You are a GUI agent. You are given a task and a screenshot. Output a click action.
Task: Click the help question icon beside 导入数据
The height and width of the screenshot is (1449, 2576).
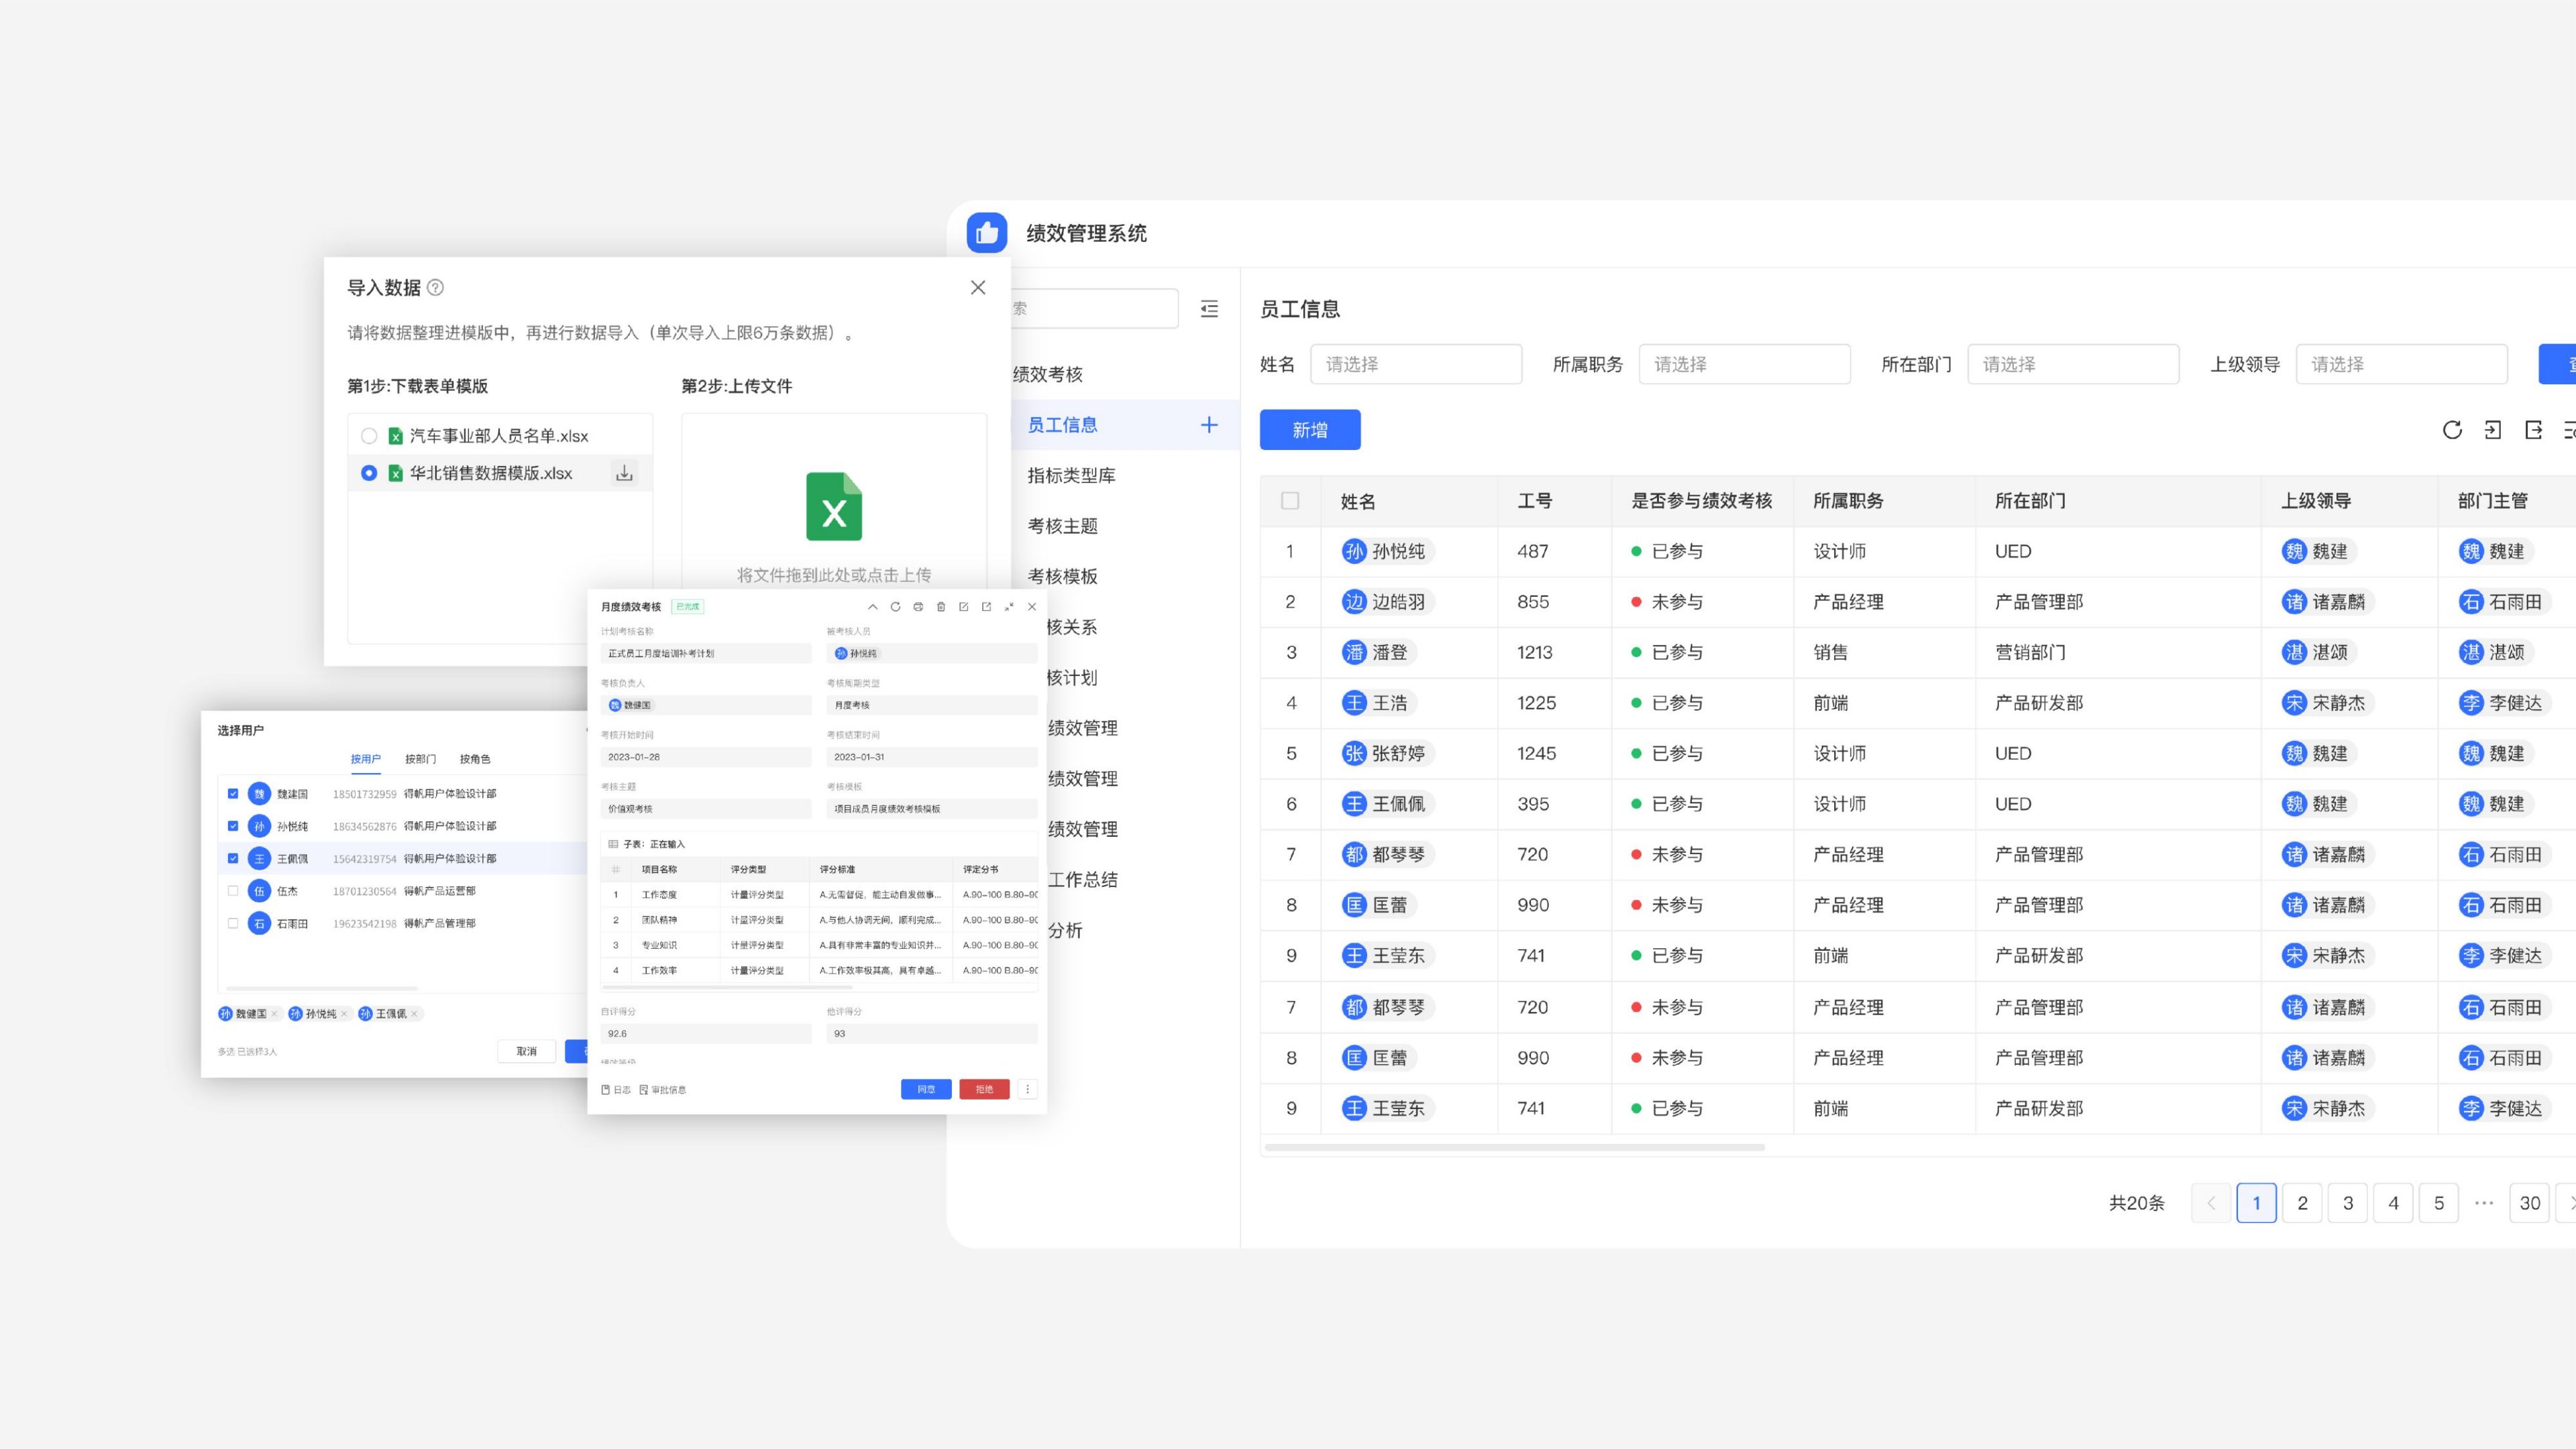[x=435, y=288]
